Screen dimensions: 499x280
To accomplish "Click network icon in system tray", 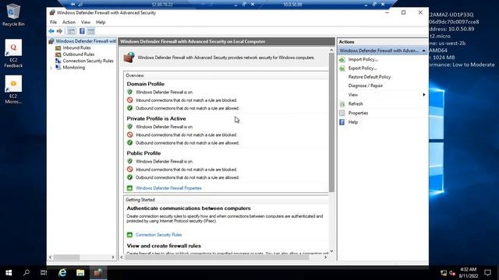I will tap(444, 273).
